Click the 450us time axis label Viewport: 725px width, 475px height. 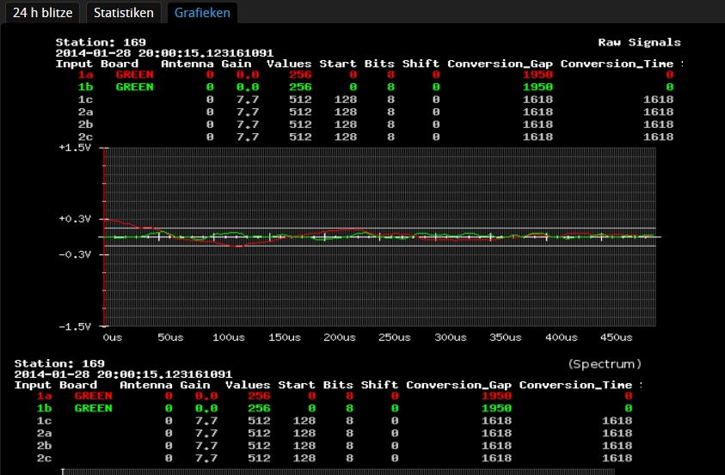click(x=618, y=338)
